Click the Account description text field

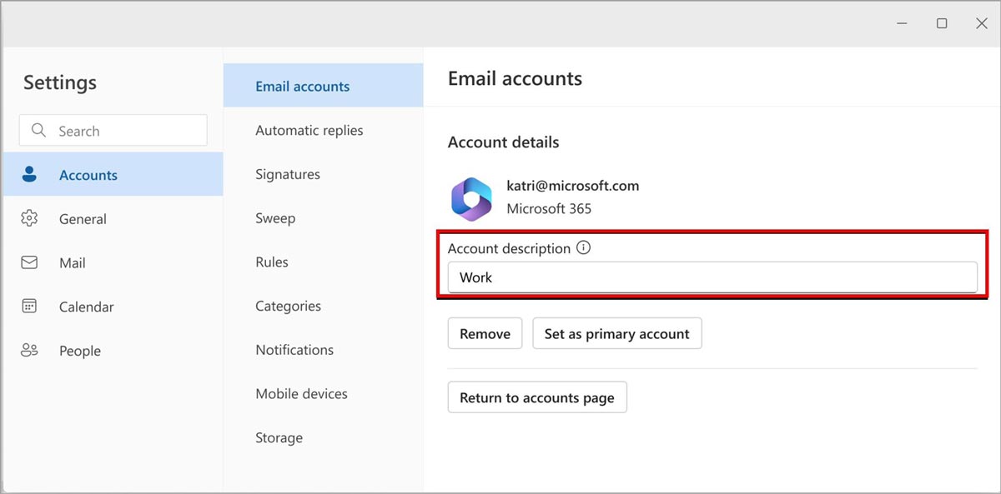pyautogui.click(x=712, y=278)
